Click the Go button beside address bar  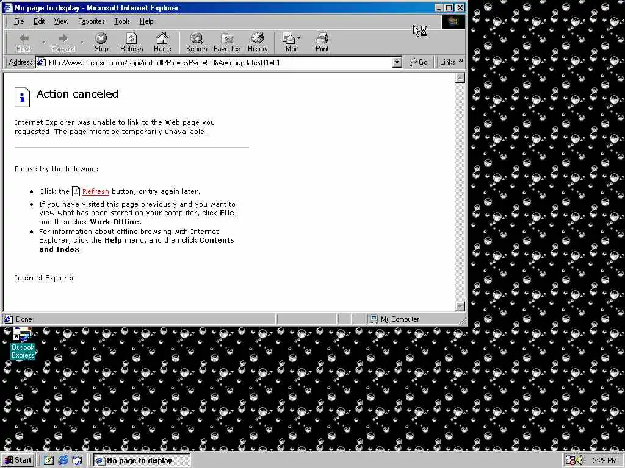tap(419, 62)
